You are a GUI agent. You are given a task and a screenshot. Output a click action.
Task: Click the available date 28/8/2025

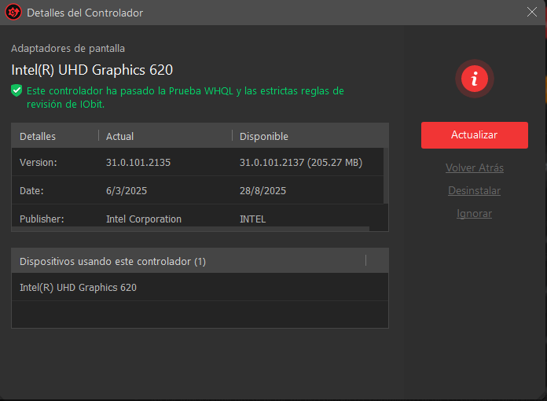[262, 191]
